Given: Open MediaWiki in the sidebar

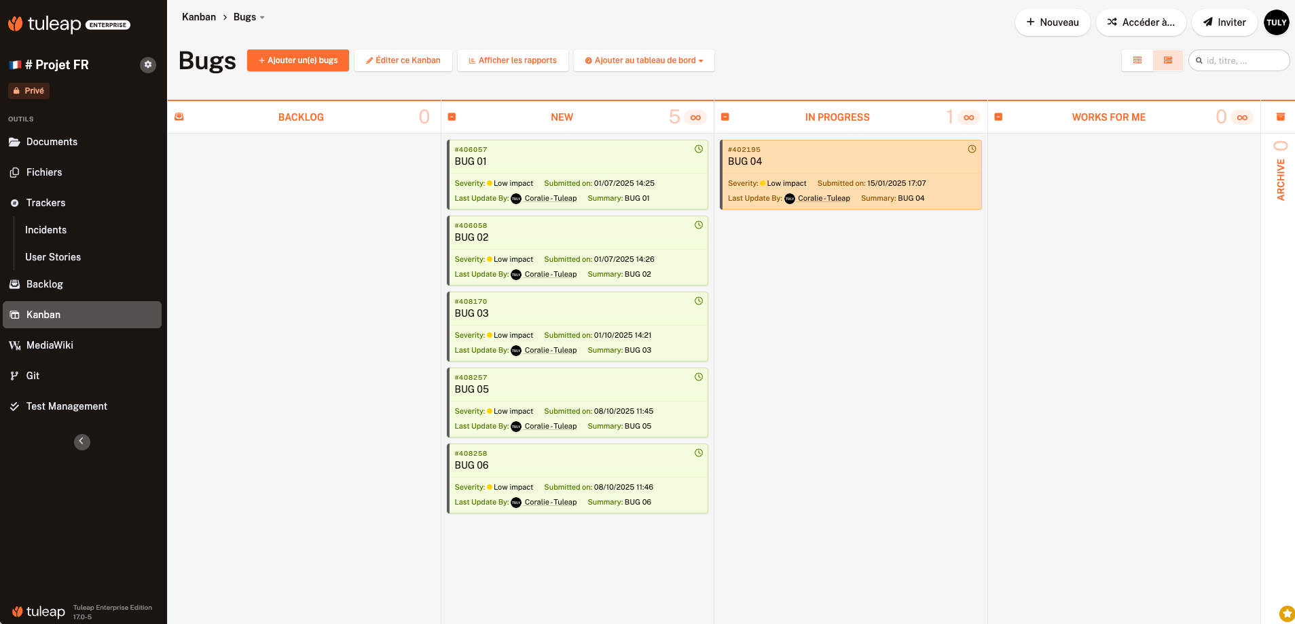Looking at the screenshot, I should (x=82, y=345).
